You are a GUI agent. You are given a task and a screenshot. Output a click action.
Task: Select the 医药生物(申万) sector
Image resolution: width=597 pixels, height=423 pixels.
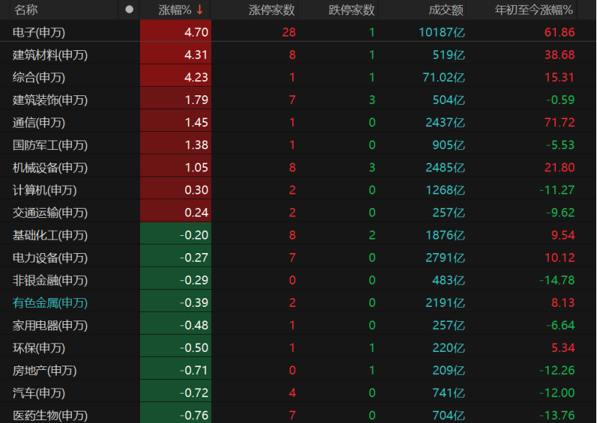[x=50, y=415]
